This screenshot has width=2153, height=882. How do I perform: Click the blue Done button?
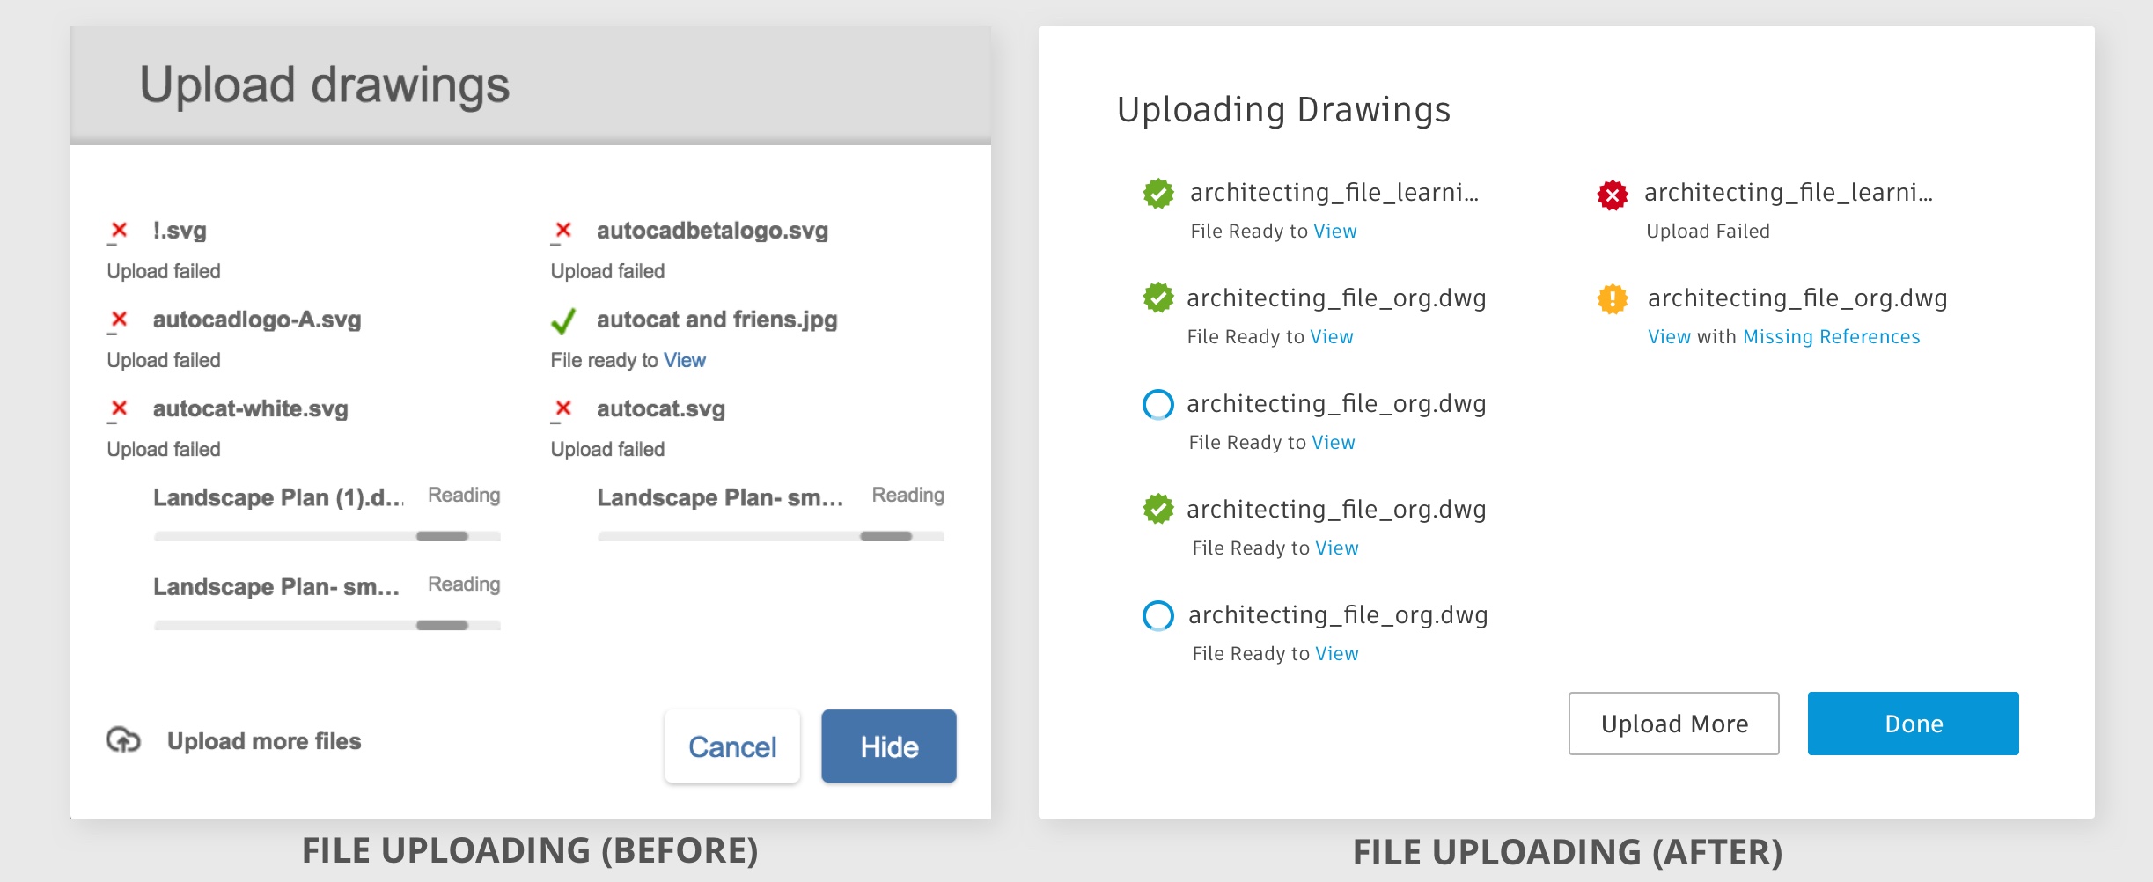[x=1913, y=724]
